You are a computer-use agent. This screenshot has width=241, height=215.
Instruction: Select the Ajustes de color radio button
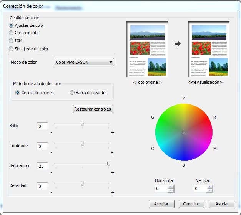(x=11, y=25)
